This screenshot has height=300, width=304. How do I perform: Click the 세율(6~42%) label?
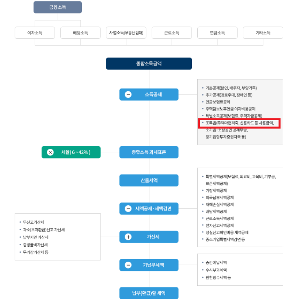76,152
